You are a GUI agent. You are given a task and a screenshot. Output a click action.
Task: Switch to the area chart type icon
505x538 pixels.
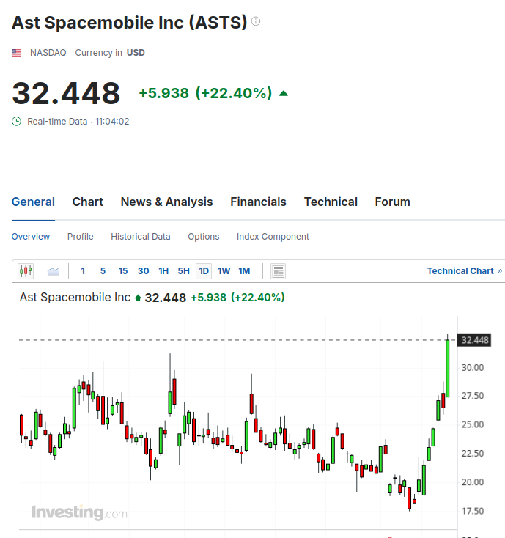point(54,271)
